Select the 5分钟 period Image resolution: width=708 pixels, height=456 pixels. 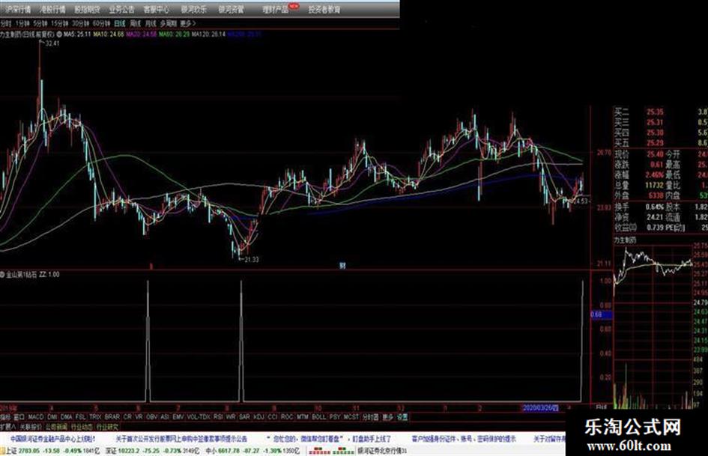(x=40, y=23)
